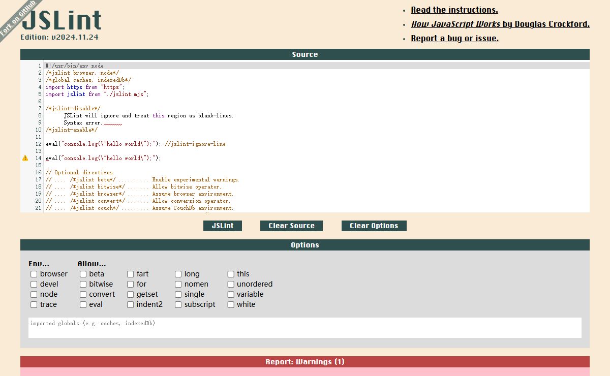Enable the white checkbox
Image resolution: width=610 pixels, height=376 pixels.
point(231,305)
